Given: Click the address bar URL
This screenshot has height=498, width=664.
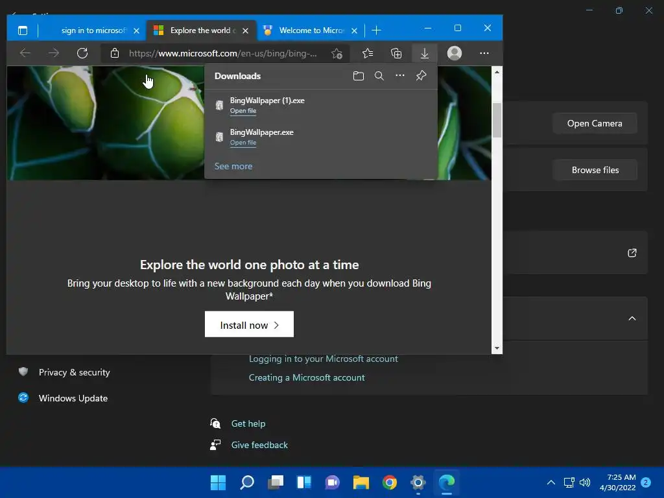Looking at the screenshot, I should coord(223,53).
